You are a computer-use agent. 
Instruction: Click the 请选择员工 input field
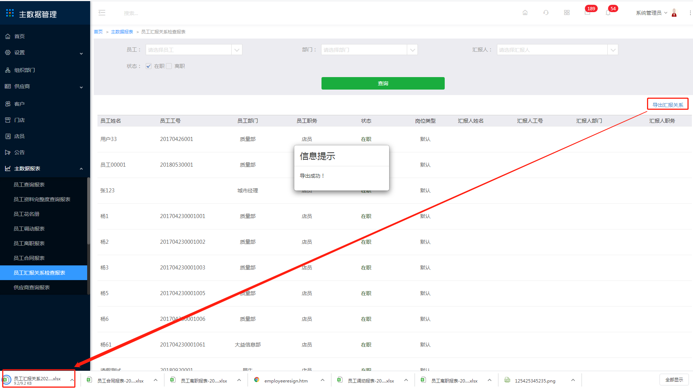tap(189, 50)
